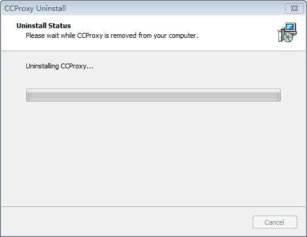Click the "Uninstall Status" heading

(43, 26)
